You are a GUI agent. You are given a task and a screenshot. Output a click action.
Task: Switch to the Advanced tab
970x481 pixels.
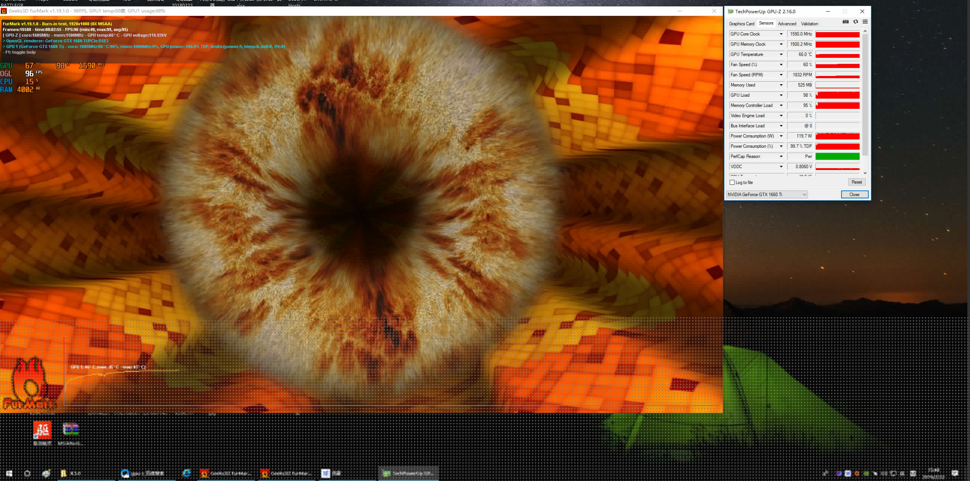(787, 23)
